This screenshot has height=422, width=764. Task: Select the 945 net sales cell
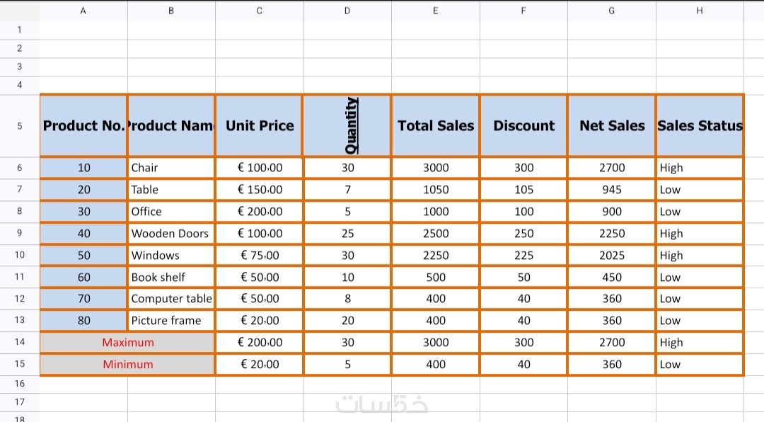[612, 190]
